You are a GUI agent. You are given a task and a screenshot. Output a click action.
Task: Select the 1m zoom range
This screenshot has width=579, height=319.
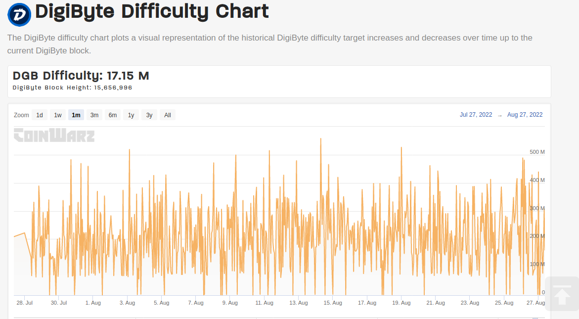point(76,115)
